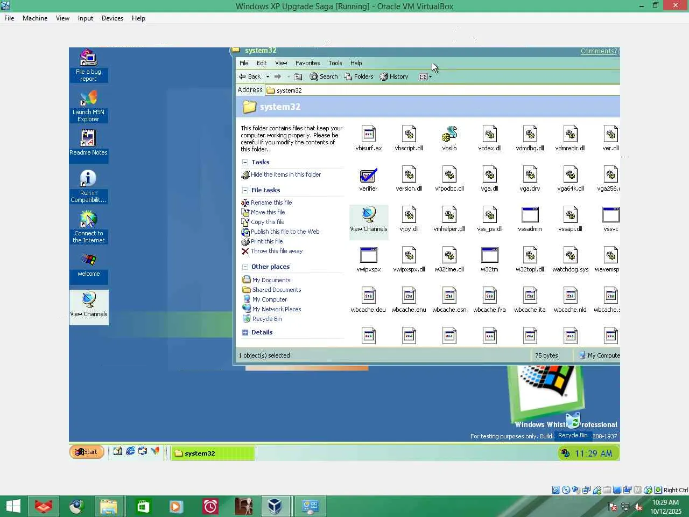Open the VirtualBox Machine menu
The width and height of the screenshot is (689, 517).
click(35, 18)
